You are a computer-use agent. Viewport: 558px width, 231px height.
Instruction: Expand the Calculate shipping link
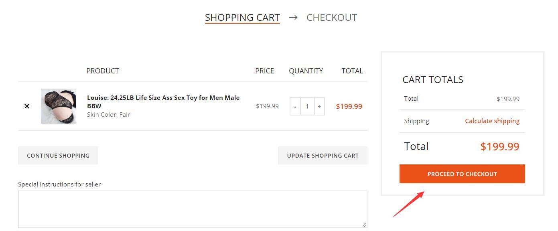(492, 121)
